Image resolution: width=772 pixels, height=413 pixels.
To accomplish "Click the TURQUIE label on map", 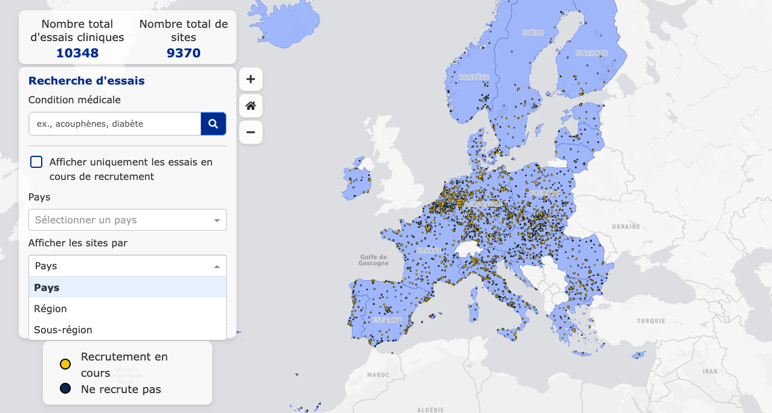I will click(x=650, y=321).
